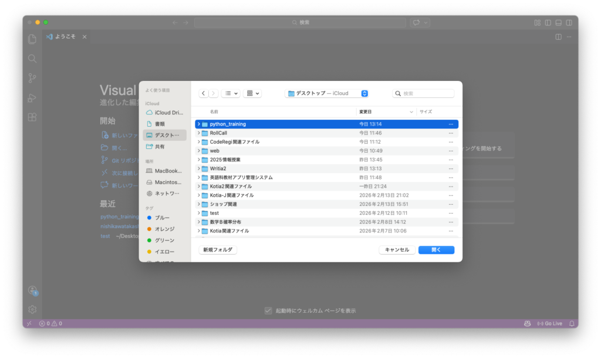
Task: Open the Manage gear icon
Action: coord(32,309)
